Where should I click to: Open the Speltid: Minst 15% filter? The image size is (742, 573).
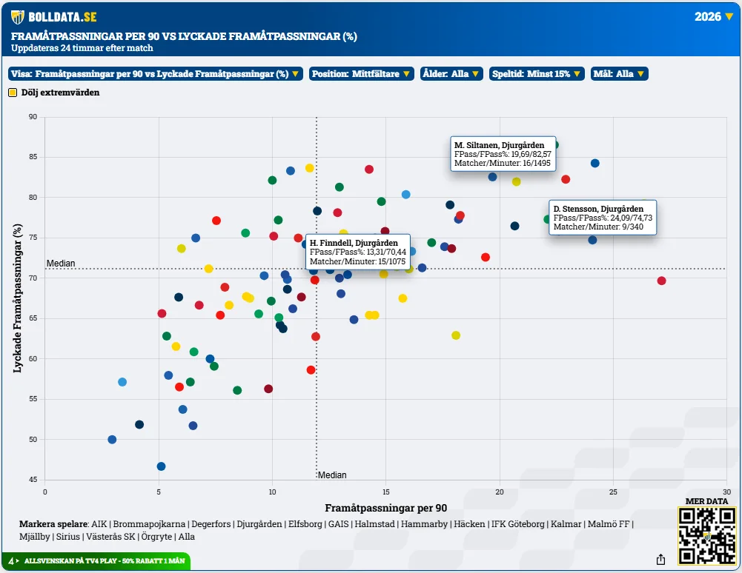537,74
